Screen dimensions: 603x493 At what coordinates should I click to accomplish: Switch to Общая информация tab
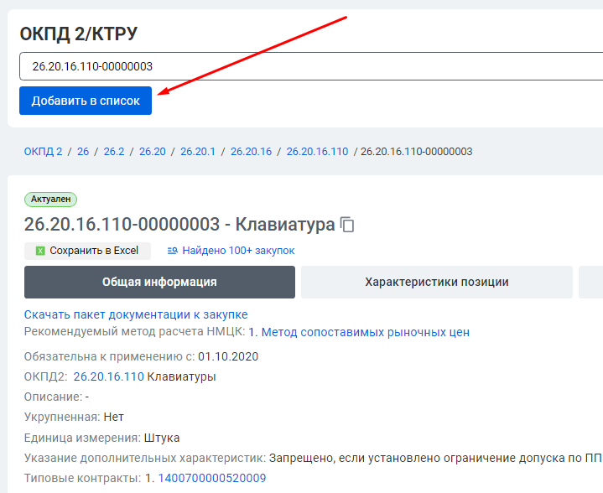[x=159, y=282]
